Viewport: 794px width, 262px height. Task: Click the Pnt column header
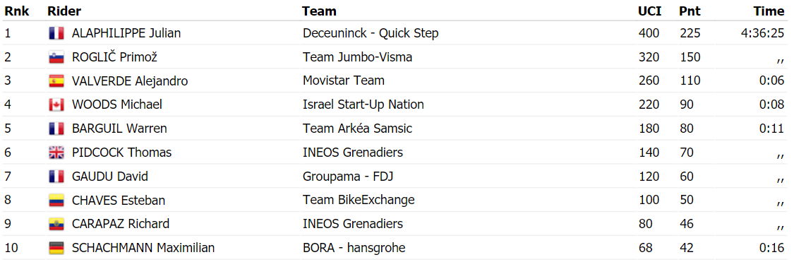click(690, 11)
